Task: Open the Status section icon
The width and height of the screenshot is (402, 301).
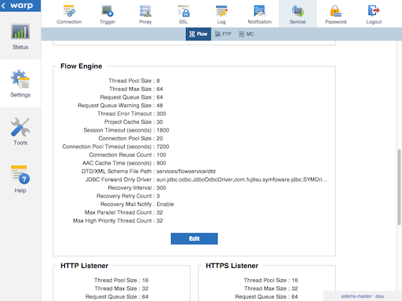Action: [x=20, y=31]
